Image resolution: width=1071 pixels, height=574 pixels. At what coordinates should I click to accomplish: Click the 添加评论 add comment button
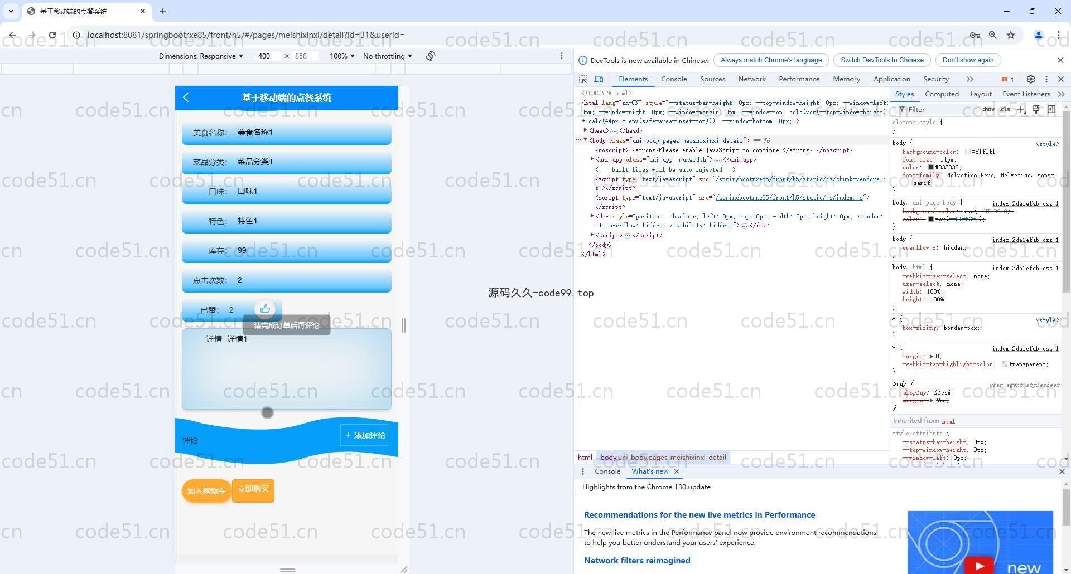[365, 435]
